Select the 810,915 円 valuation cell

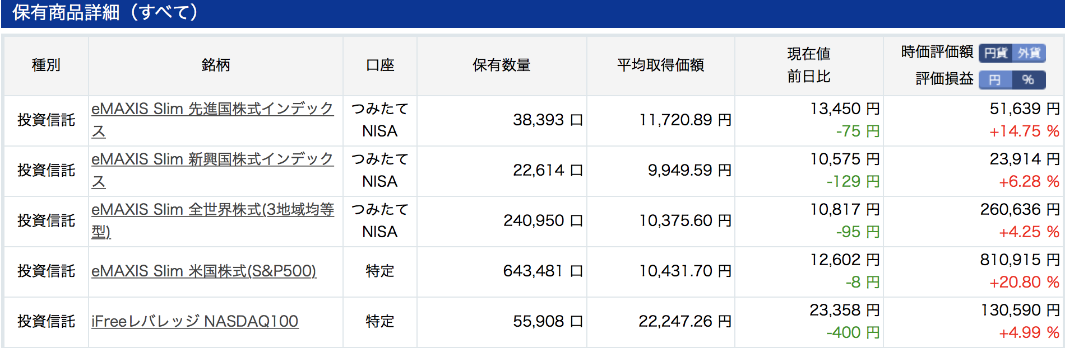(1020, 260)
